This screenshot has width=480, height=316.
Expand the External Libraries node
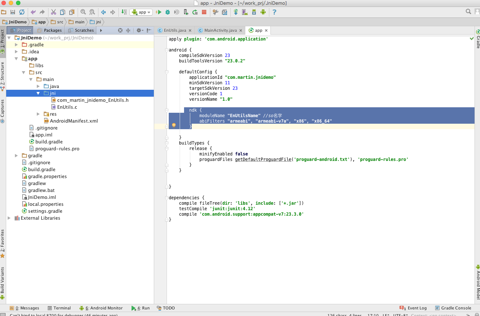9,218
